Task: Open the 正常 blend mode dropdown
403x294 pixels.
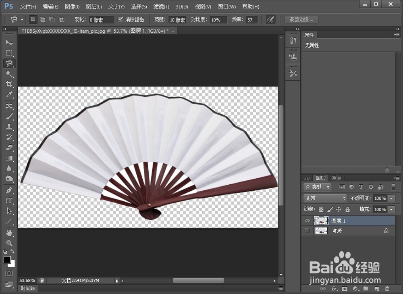Action: pos(325,198)
